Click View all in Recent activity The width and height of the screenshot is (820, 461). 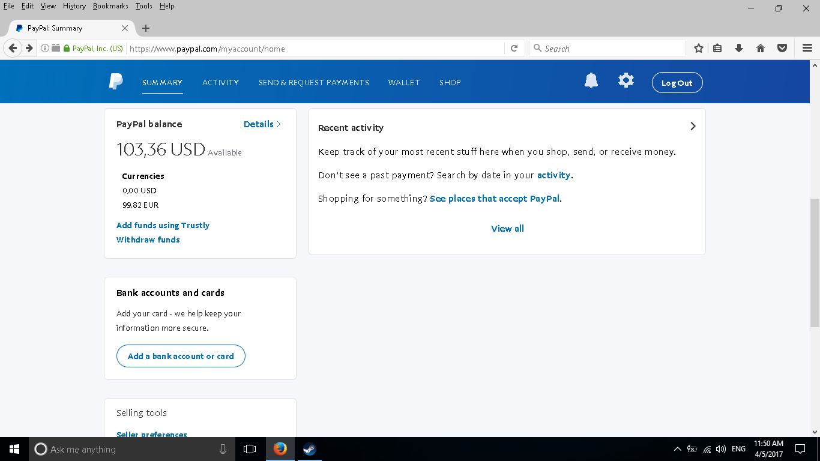pyautogui.click(x=507, y=229)
